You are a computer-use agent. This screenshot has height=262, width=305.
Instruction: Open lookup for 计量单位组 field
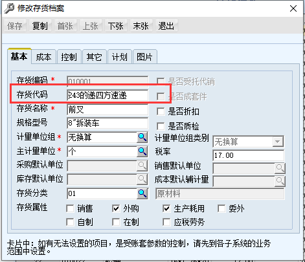(x=142, y=137)
